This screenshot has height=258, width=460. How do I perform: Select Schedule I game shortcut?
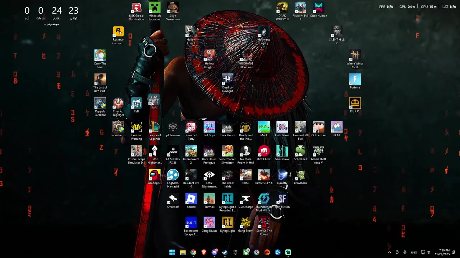[300, 153]
